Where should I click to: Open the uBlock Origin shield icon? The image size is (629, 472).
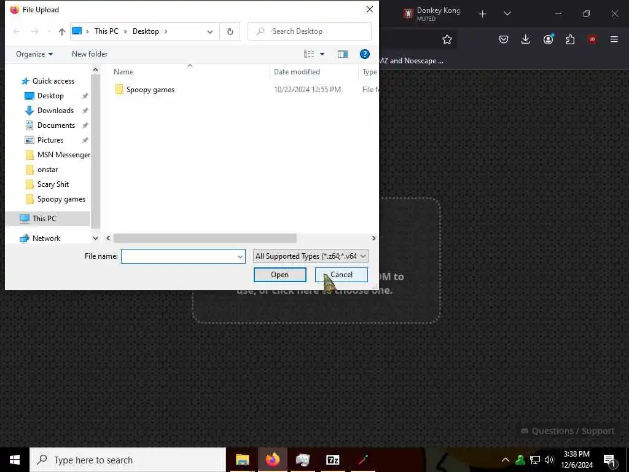[592, 39]
